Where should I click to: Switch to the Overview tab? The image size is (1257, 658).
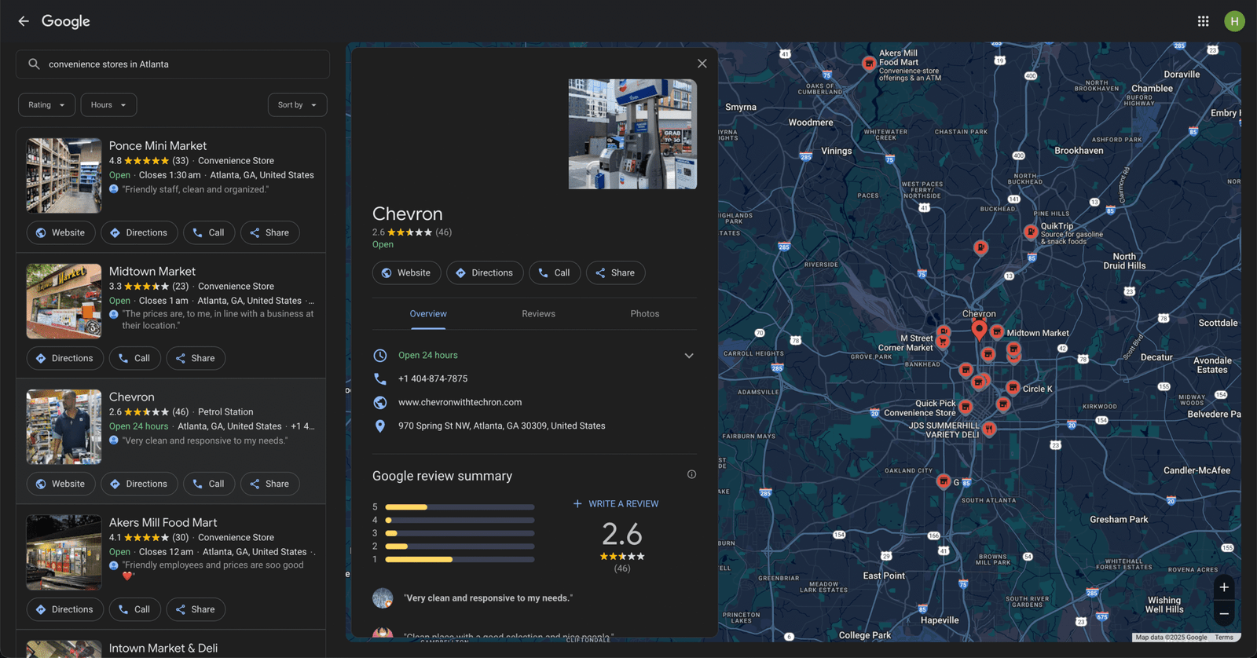point(428,314)
